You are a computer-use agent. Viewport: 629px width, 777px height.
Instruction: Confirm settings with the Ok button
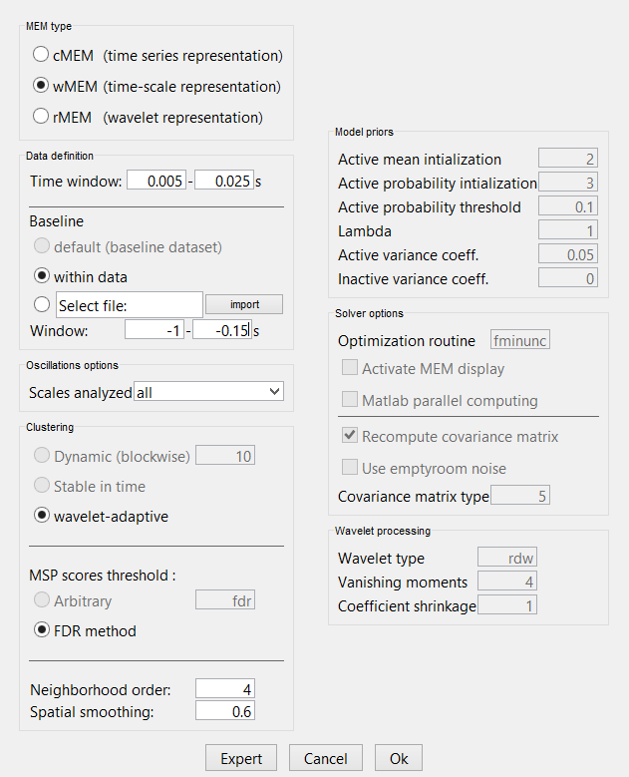pos(399,758)
